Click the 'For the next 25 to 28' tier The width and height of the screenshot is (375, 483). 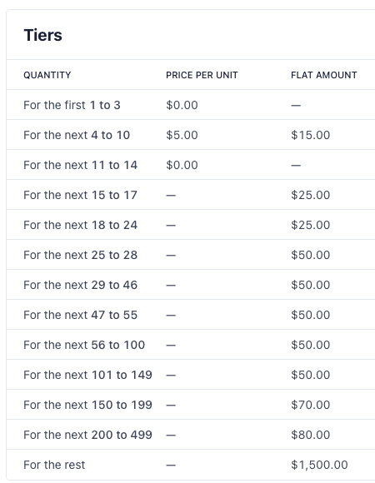click(x=191, y=255)
